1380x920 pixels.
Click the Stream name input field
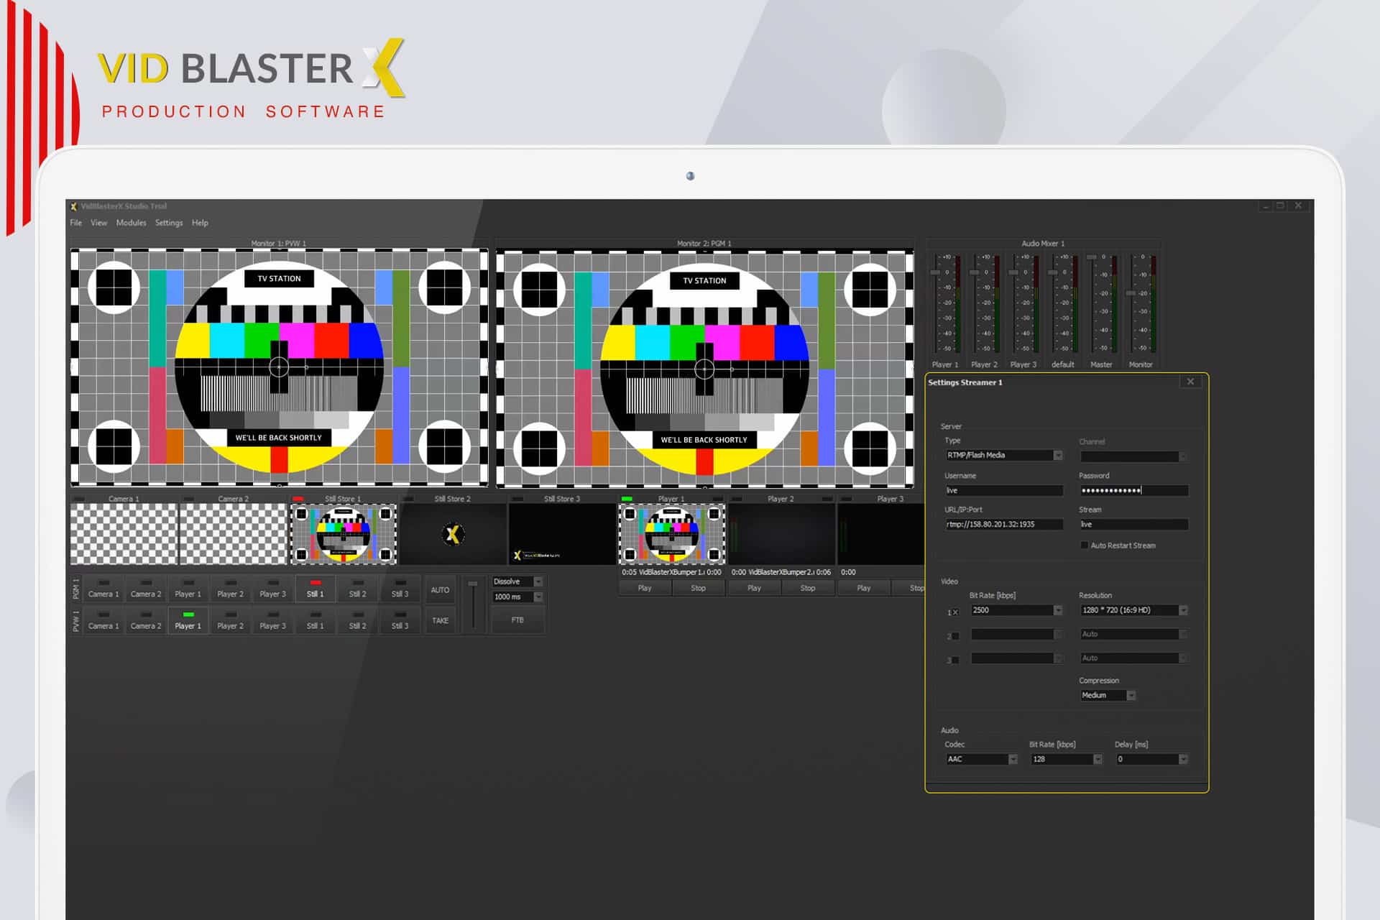pos(1133,524)
